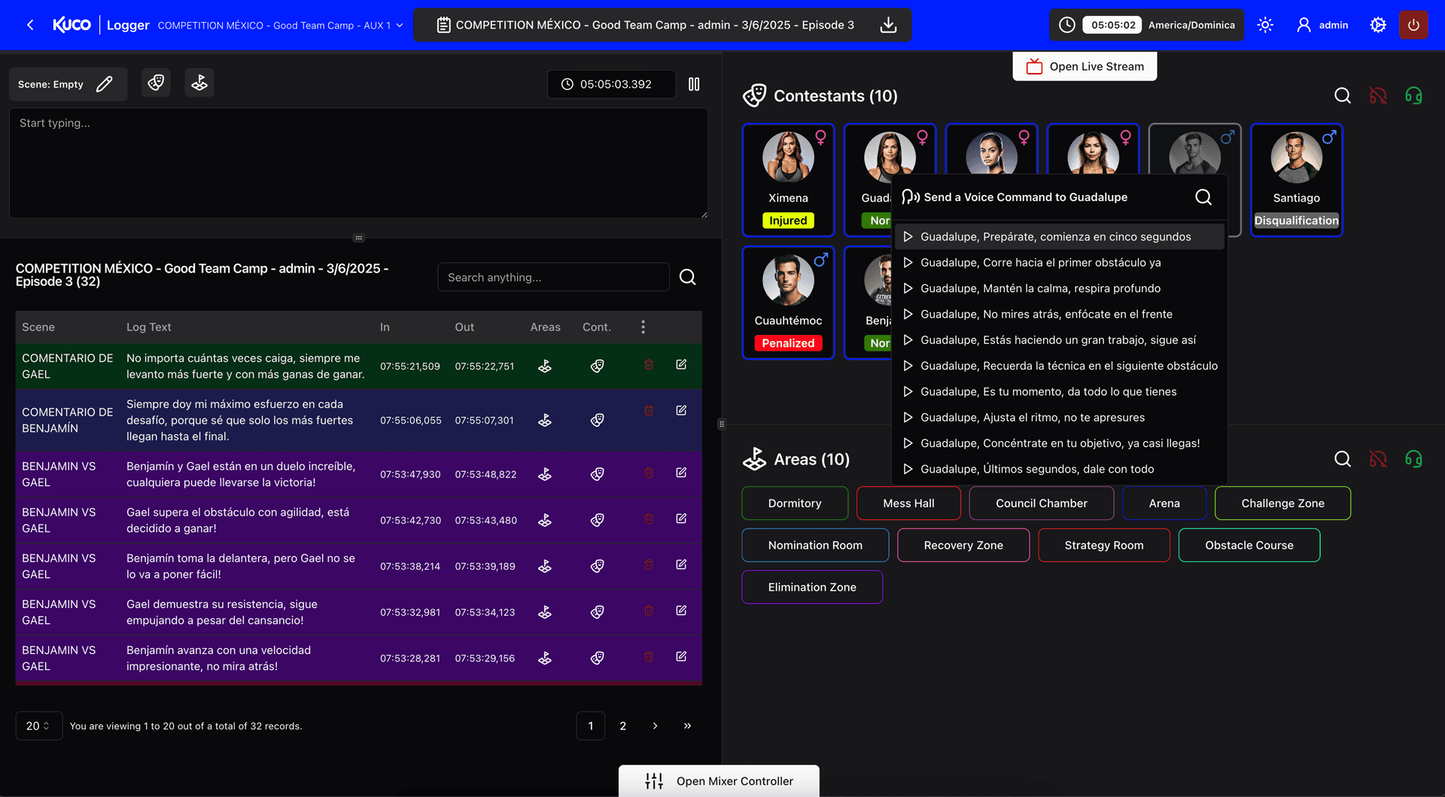
Task: Select the Arena area button
Action: click(1164, 503)
